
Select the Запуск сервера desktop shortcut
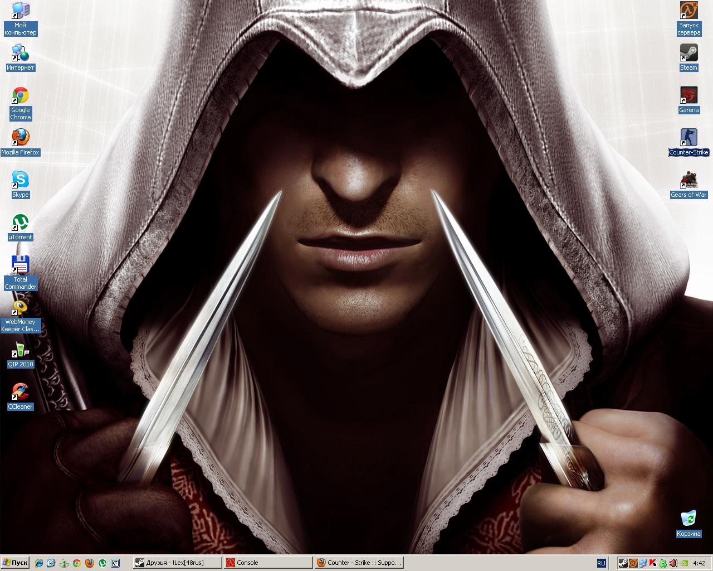(x=688, y=19)
